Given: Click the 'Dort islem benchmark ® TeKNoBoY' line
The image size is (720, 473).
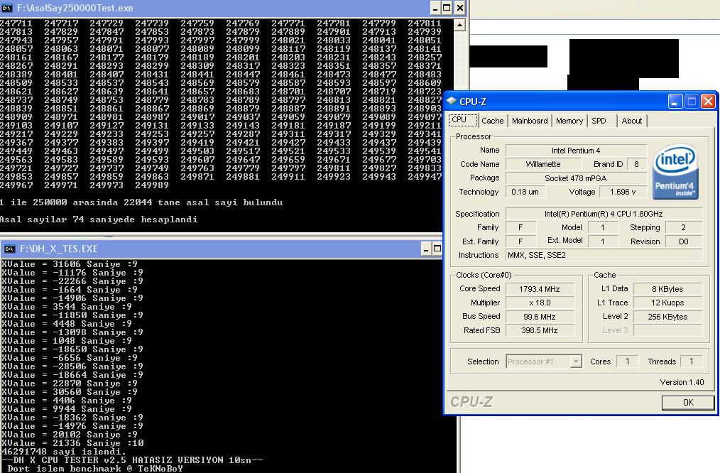Looking at the screenshot, I should [95, 469].
